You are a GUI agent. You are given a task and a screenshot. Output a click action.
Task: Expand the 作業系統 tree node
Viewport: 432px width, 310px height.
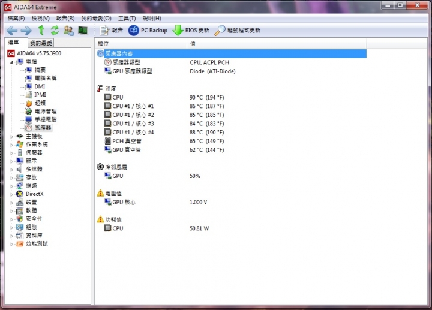pyautogui.click(x=11, y=145)
